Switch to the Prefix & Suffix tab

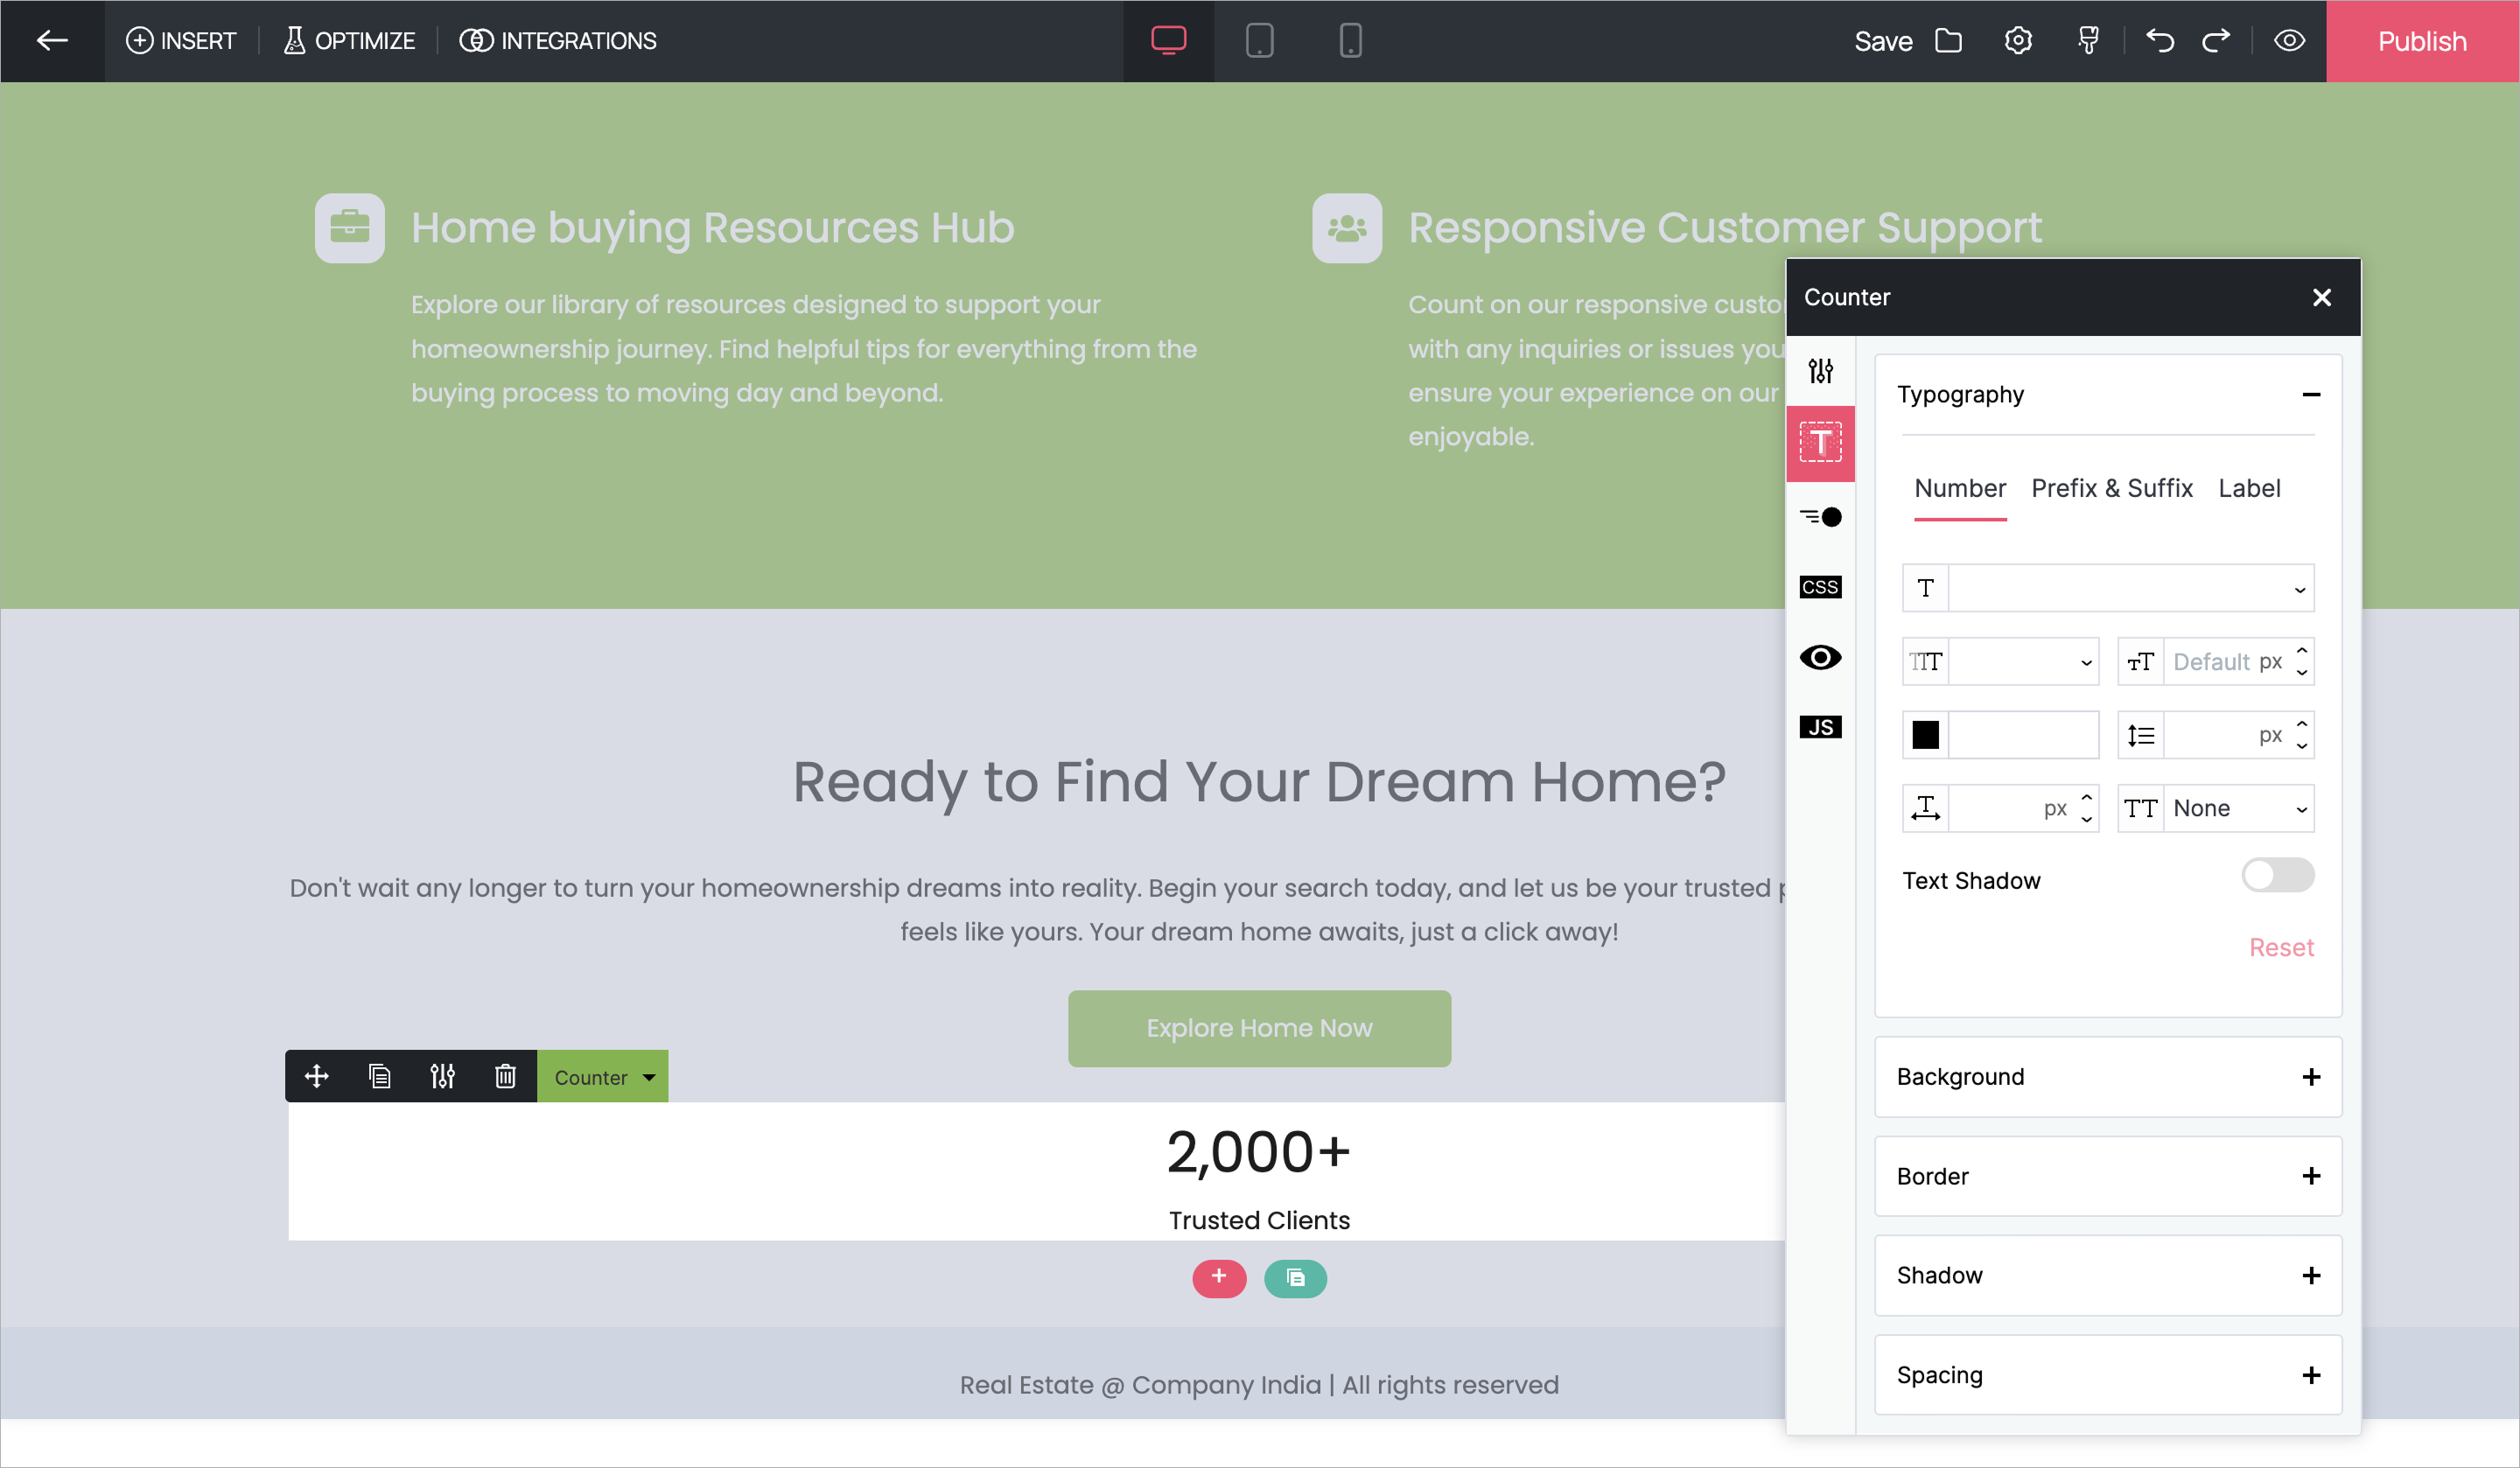(x=2111, y=489)
